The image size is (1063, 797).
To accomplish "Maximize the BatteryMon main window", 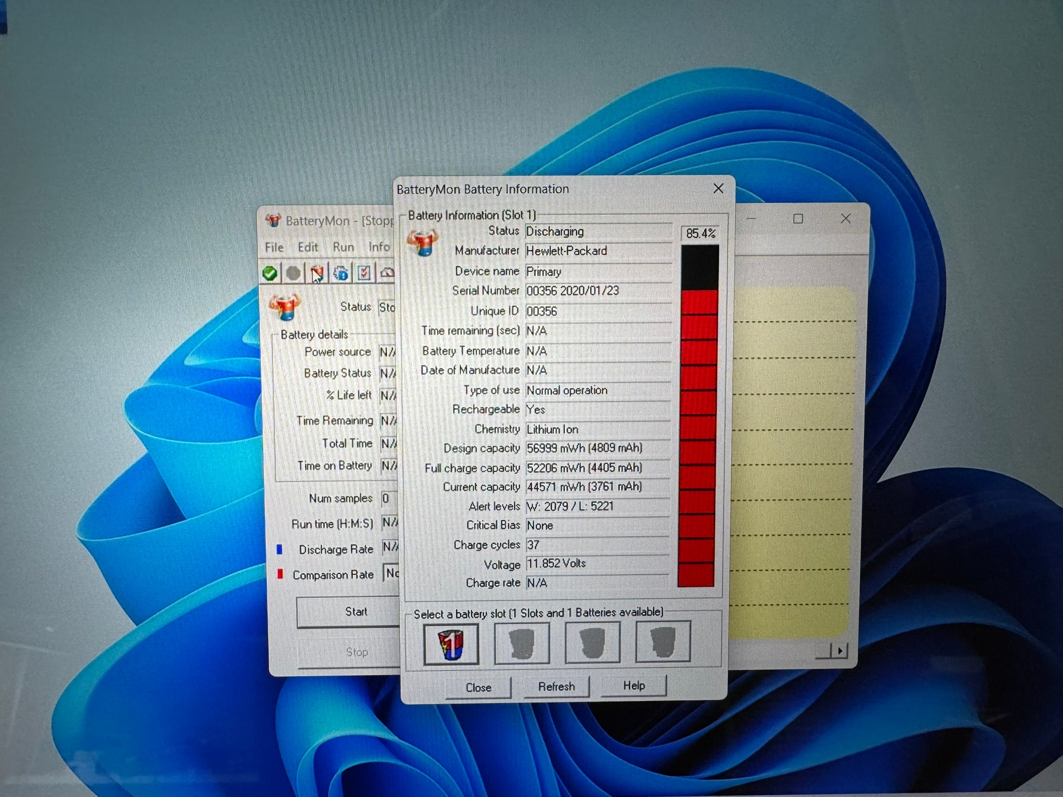I will click(x=798, y=218).
